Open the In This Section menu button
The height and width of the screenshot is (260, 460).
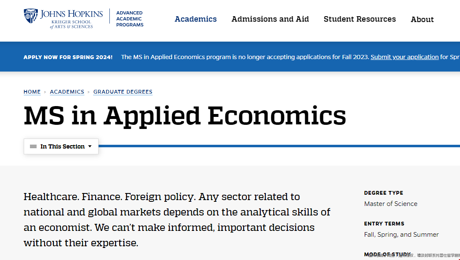(61, 146)
